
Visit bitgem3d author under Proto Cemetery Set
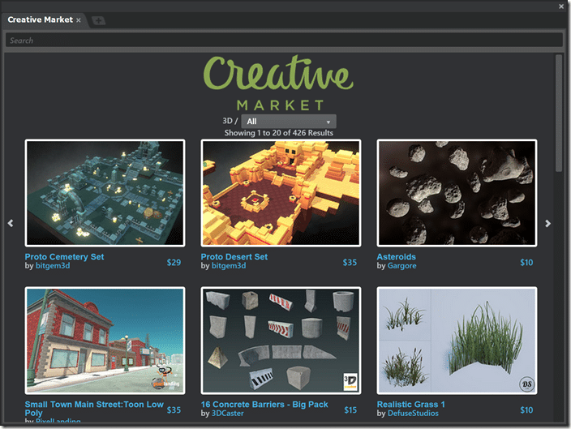[x=53, y=266]
